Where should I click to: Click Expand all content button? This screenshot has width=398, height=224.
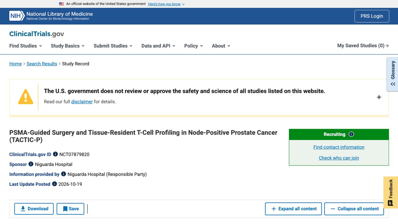[294, 209]
